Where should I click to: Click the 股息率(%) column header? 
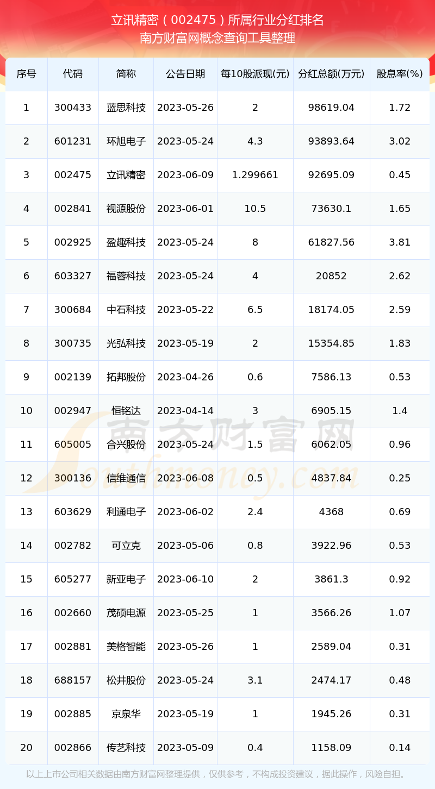400,74
